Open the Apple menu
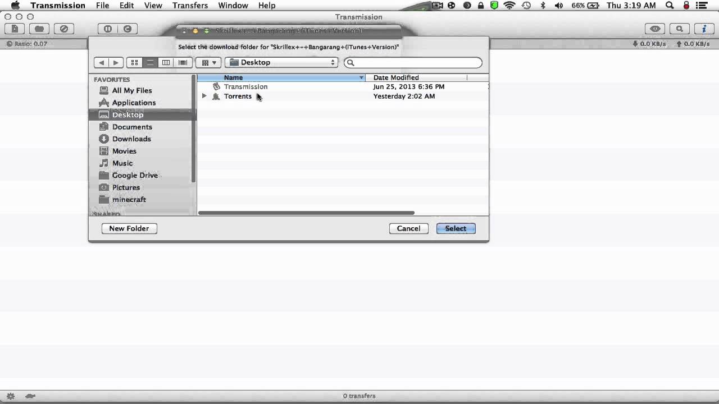 point(15,6)
